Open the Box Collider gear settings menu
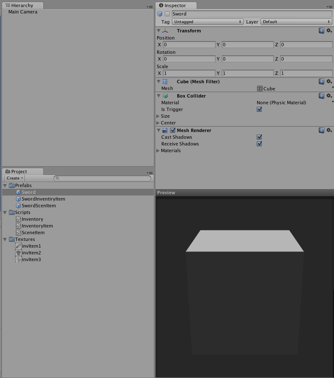The image size is (334, 378). pos(329,96)
